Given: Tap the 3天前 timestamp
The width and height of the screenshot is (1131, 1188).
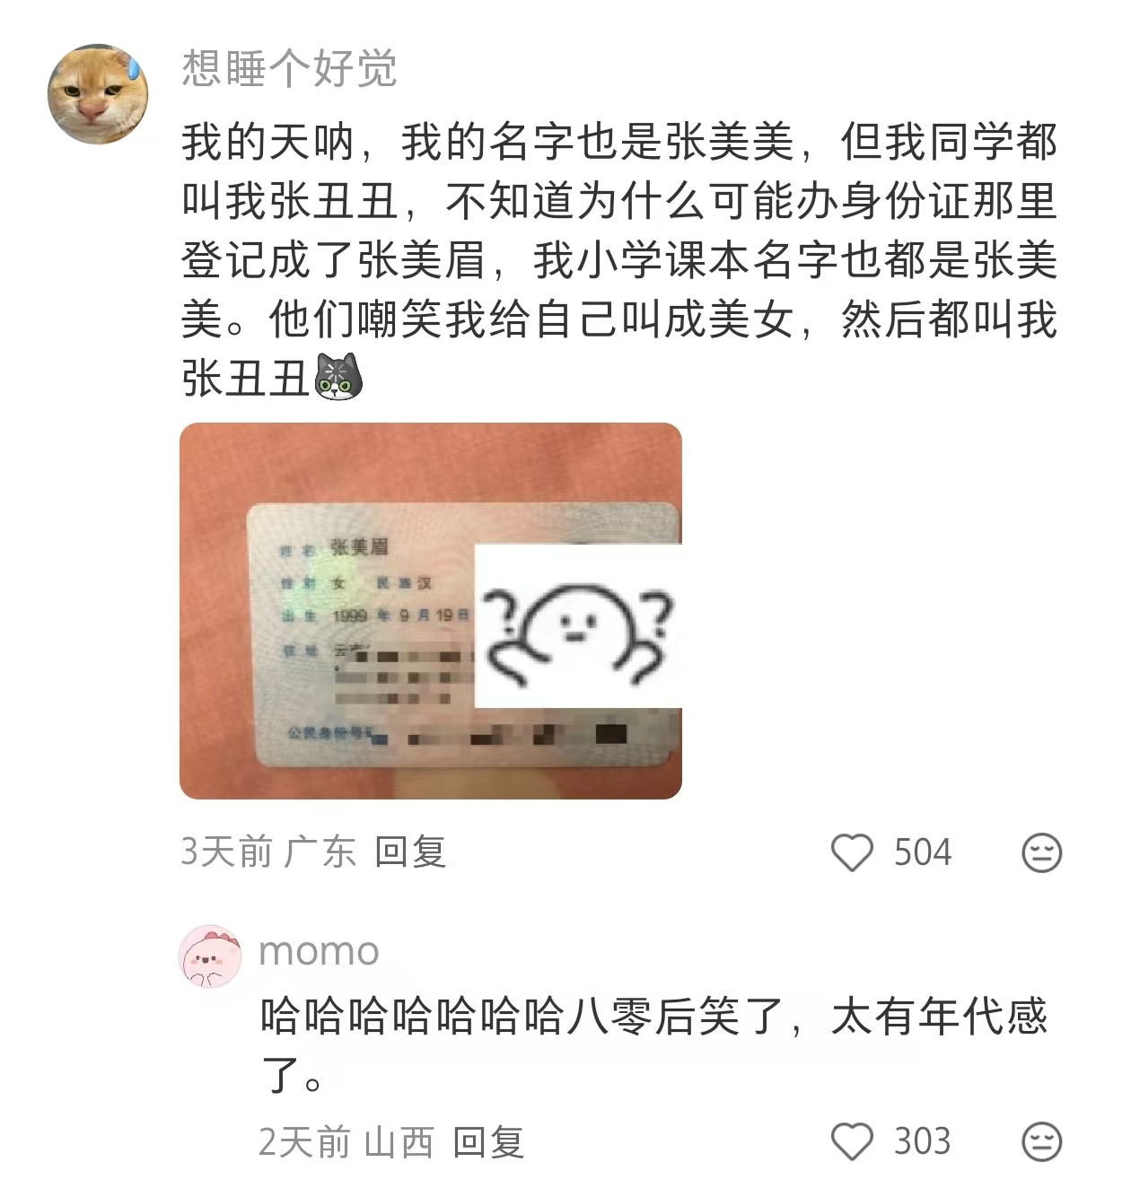Looking at the screenshot, I should 226,852.
